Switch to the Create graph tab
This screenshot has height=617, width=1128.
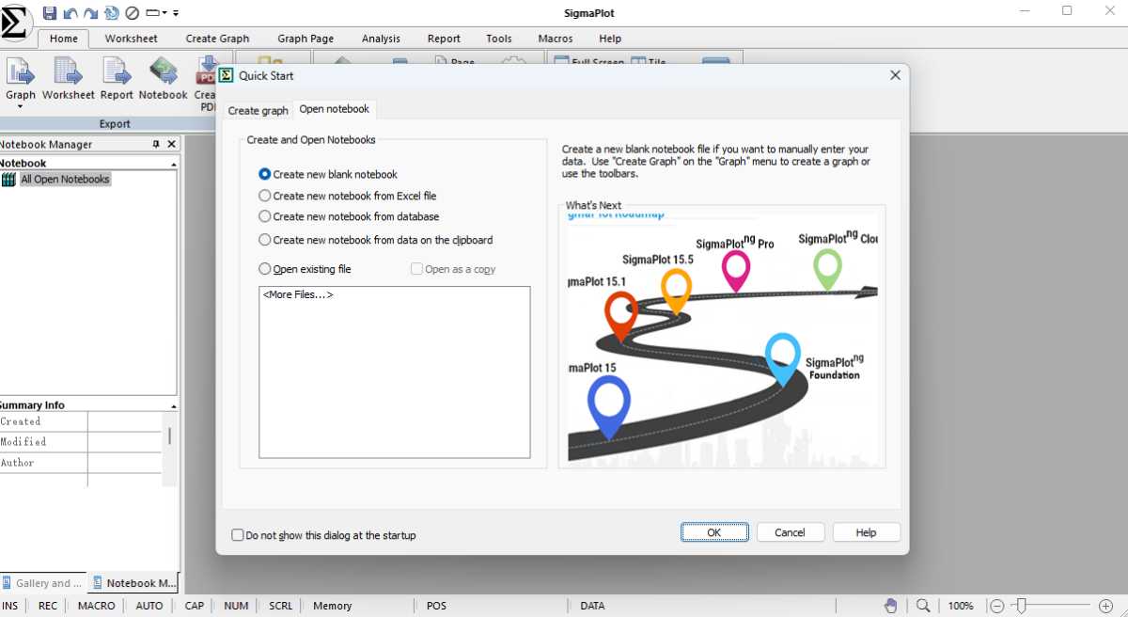pyautogui.click(x=258, y=110)
